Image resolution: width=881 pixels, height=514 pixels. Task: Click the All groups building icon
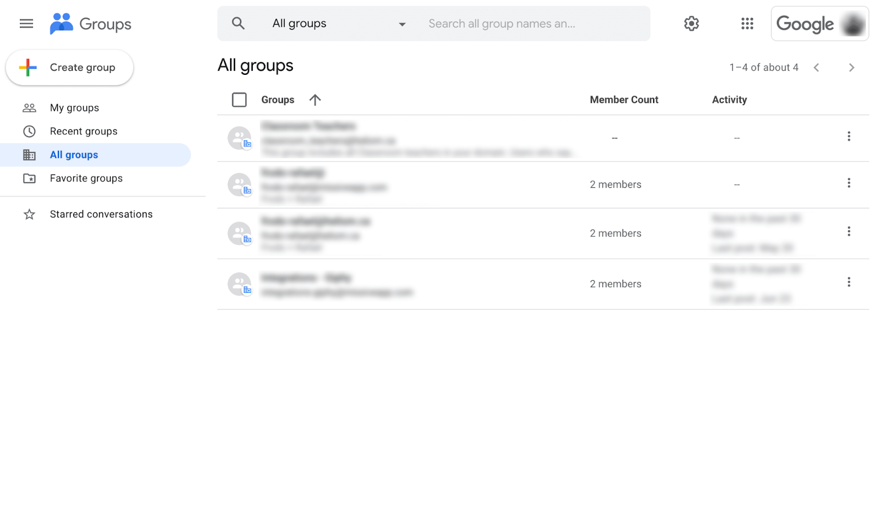29,155
